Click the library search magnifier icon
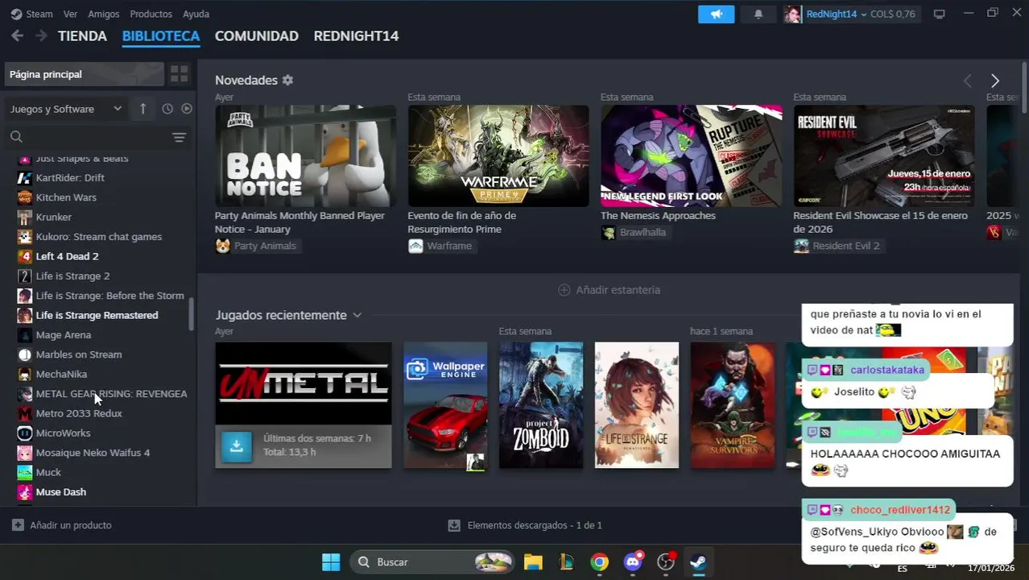Screen dimensions: 1029x580 (16, 137)
